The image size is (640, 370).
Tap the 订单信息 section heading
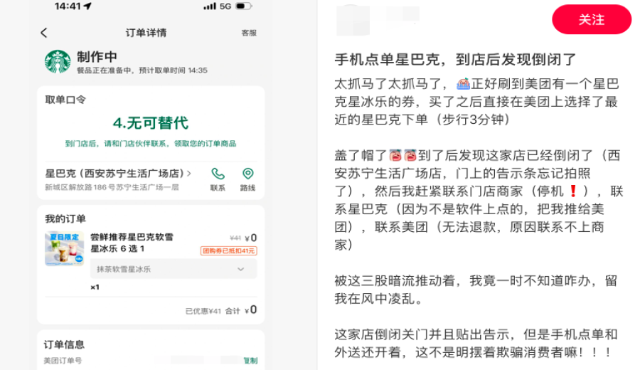tap(64, 344)
